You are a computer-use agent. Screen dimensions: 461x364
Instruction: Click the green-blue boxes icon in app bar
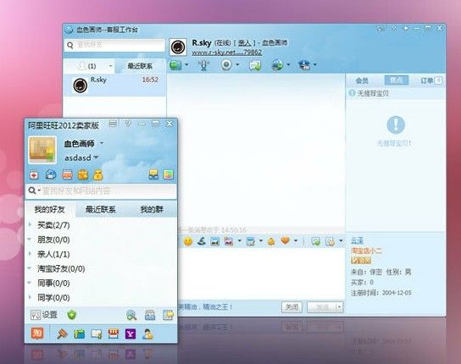coord(80,334)
